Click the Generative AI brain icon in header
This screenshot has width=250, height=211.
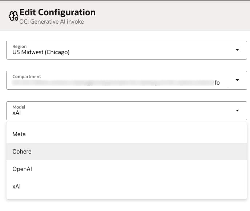pos(13,16)
